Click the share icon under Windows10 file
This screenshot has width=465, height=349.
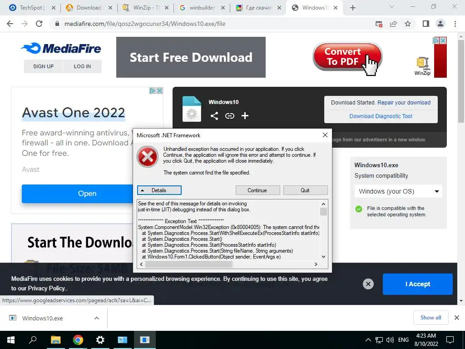[x=214, y=116]
